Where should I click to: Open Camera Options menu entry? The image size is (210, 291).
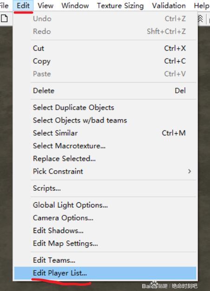[x=105, y=218]
